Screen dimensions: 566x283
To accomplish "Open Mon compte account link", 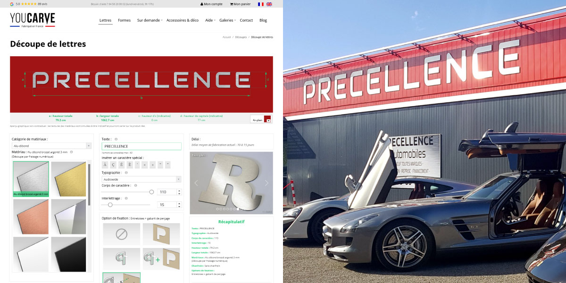I will (211, 4).
